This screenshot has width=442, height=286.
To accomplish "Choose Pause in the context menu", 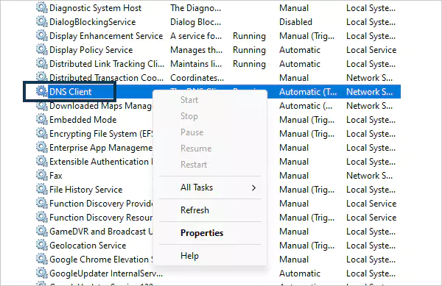I will [192, 132].
